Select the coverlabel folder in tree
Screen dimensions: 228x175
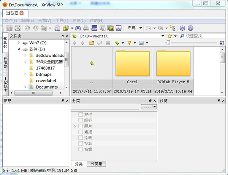click(x=46, y=81)
